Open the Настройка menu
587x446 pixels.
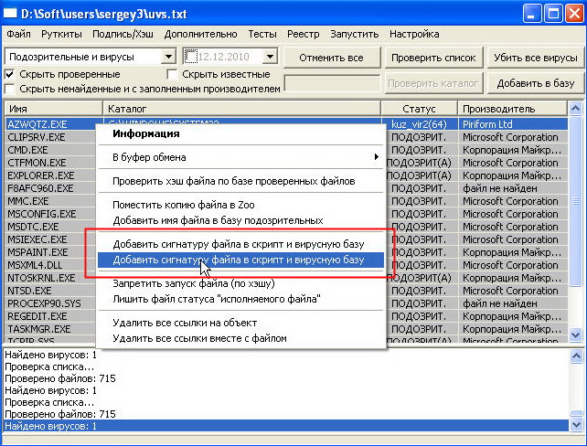[414, 34]
